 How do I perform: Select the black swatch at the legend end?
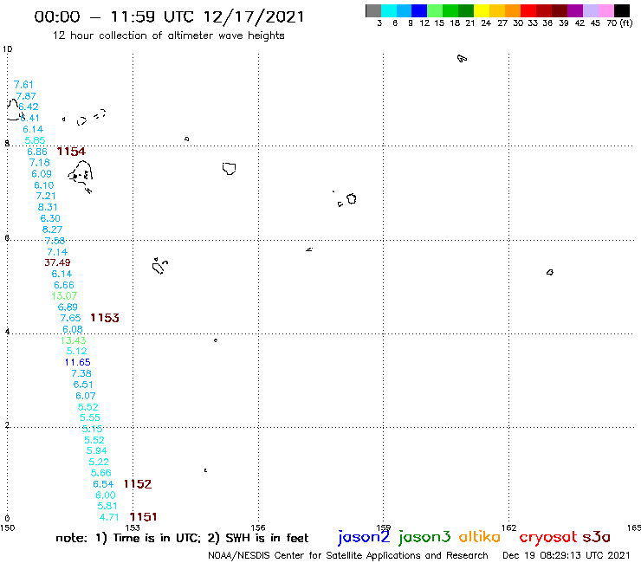click(622, 10)
